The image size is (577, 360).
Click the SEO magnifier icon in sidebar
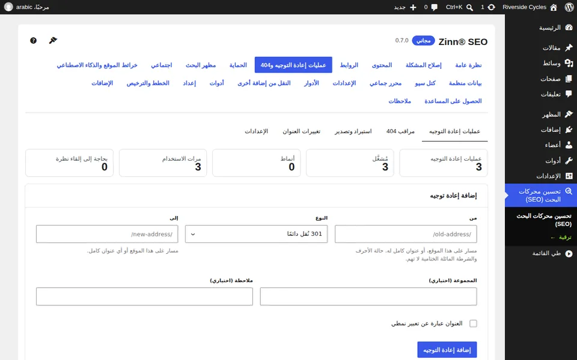point(569,191)
